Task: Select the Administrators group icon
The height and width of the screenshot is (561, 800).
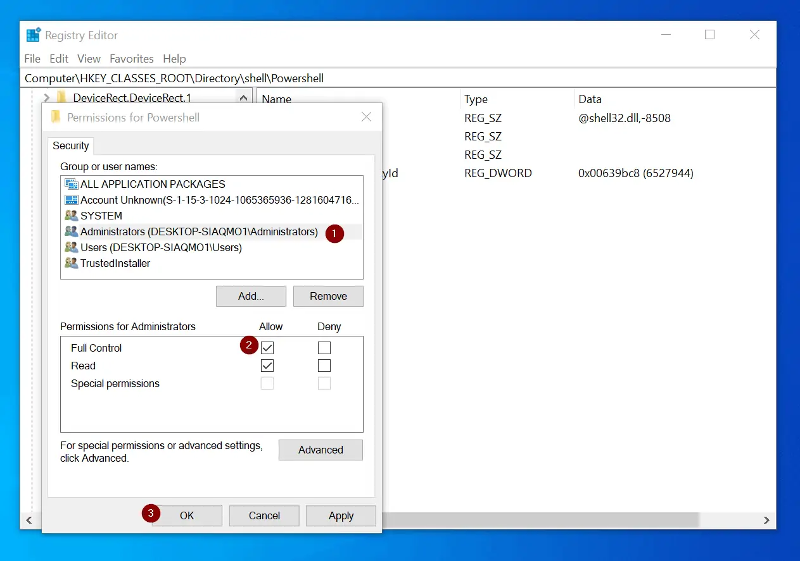Action: [71, 231]
